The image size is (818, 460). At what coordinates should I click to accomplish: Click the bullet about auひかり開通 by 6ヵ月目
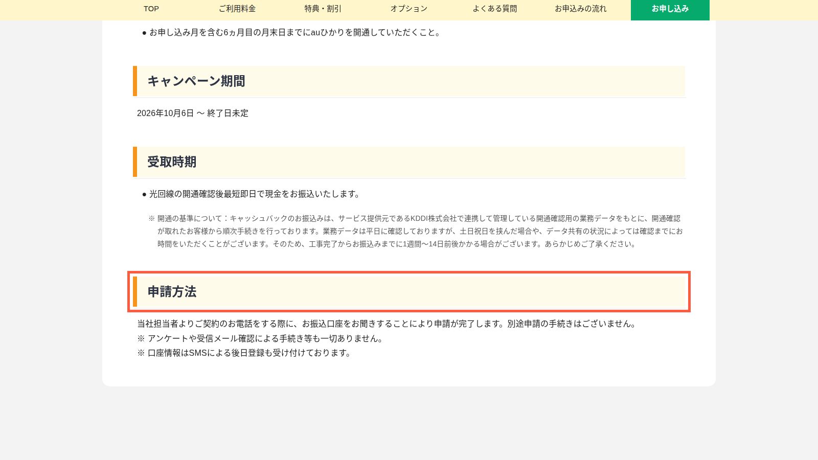coord(295,33)
